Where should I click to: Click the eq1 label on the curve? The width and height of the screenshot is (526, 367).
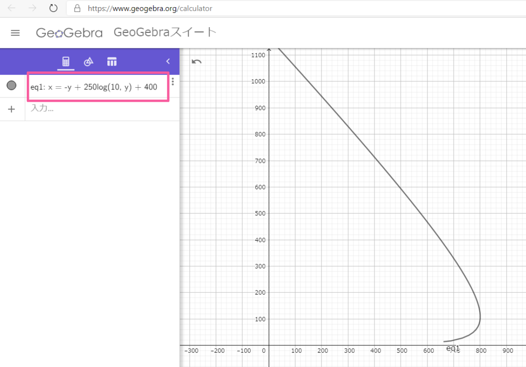coord(453,348)
